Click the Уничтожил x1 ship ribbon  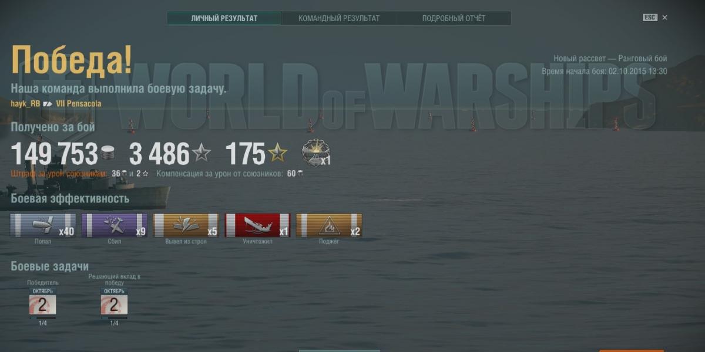click(x=257, y=225)
